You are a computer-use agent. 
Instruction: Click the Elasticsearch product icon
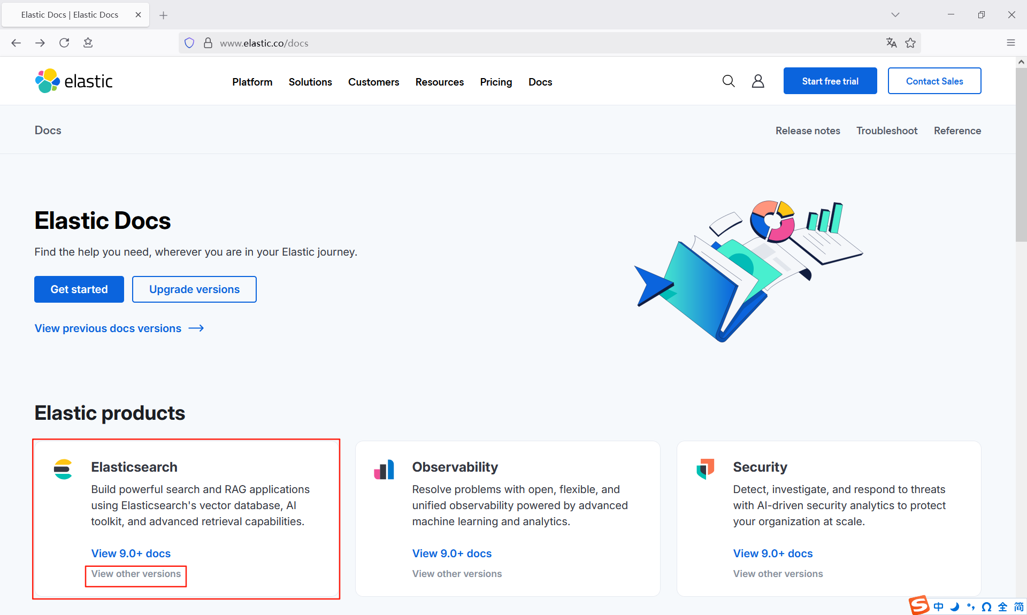(x=63, y=470)
